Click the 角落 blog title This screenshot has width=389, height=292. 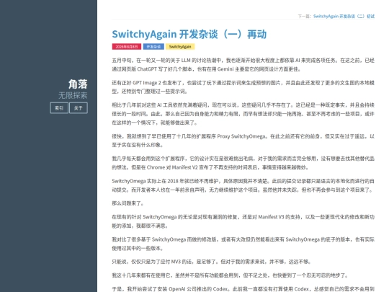pos(78,84)
